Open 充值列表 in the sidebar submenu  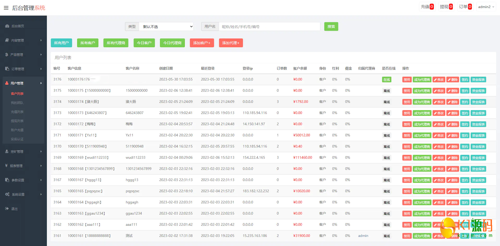click(x=17, y=112)
